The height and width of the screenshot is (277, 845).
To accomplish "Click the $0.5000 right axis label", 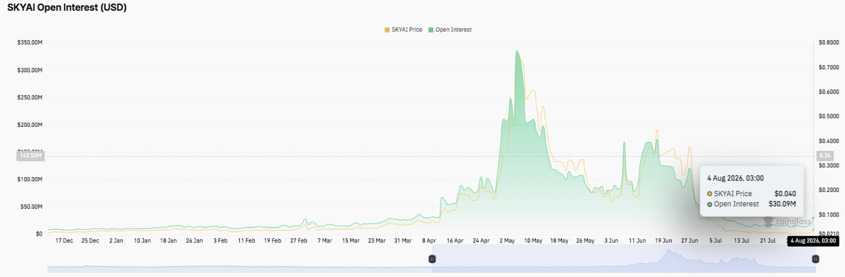I will [x=828, y=117].
